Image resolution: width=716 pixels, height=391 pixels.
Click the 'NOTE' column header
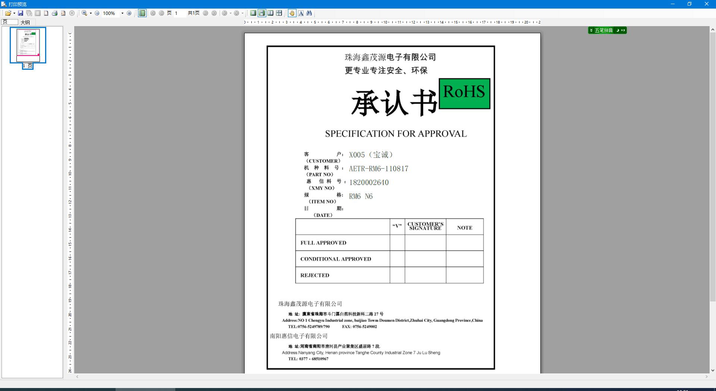click(465, 228)
